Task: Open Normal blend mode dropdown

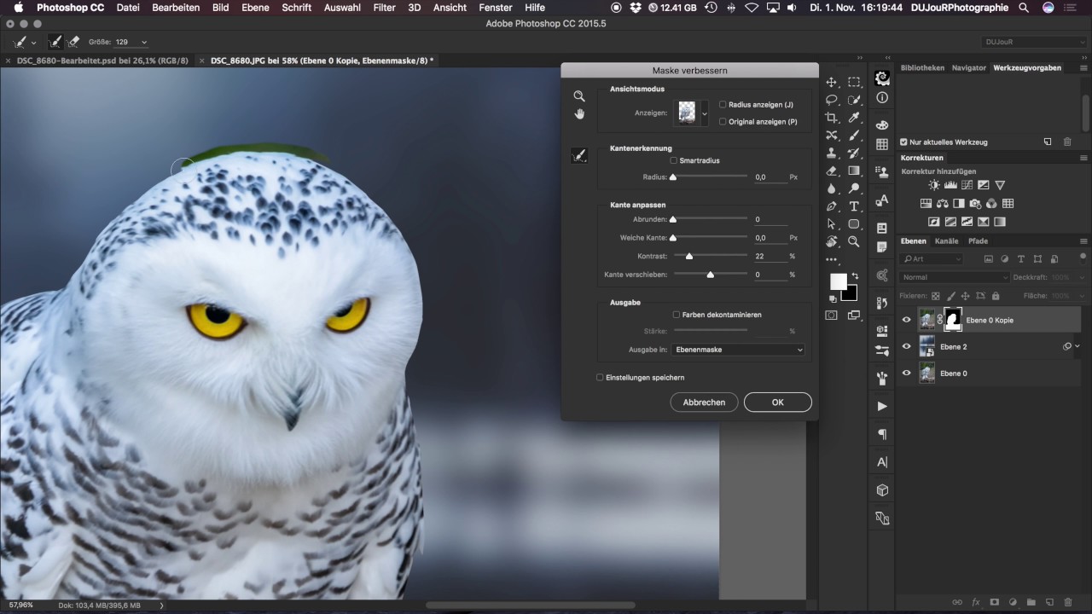Action: point(955,277)
